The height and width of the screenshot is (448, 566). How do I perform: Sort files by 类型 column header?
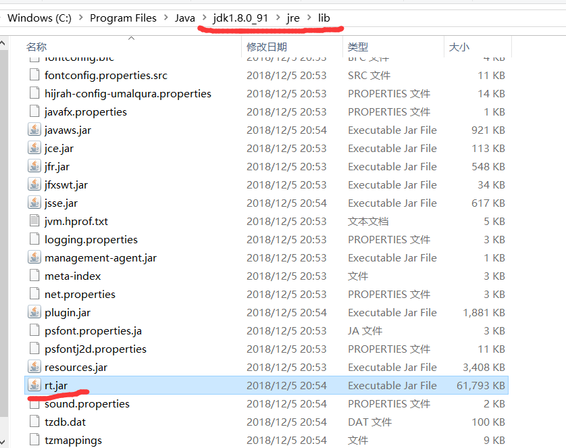click(358, 47)
